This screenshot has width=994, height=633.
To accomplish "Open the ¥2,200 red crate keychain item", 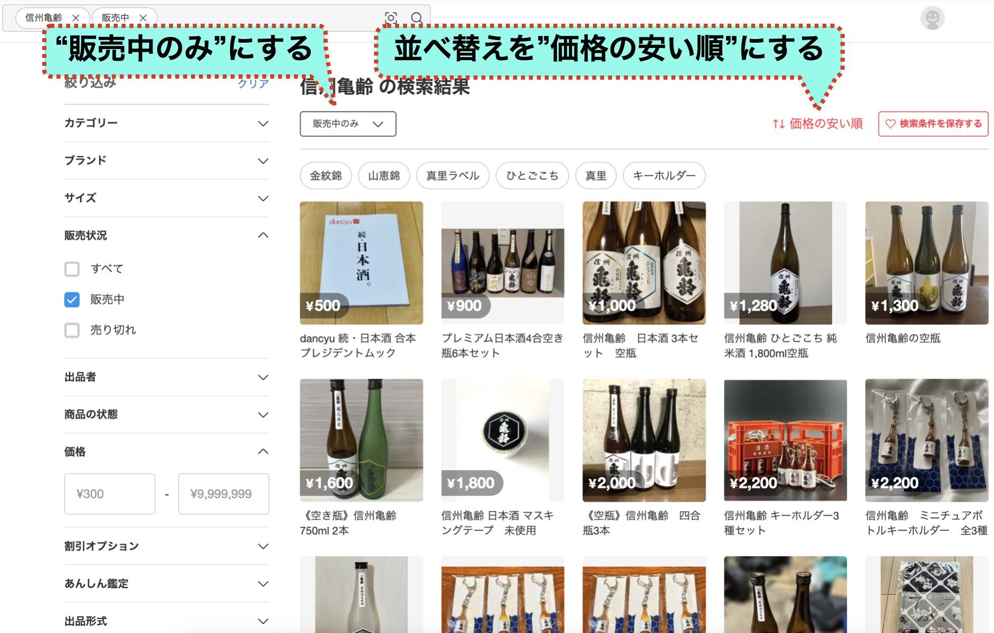I will point(786,440).
